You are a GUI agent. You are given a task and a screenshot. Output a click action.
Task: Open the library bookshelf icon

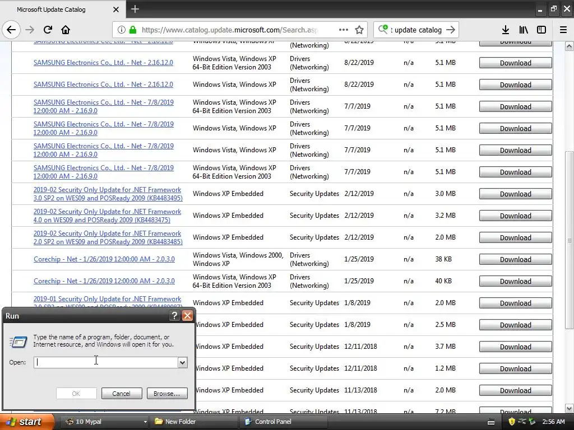(524, 30)
